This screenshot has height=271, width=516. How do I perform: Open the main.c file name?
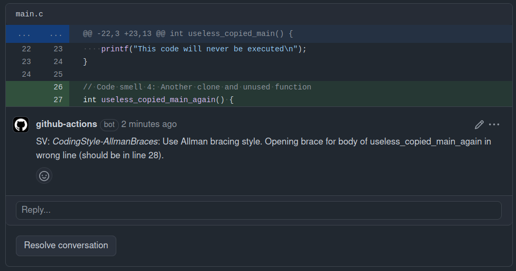tap(29, 14)
